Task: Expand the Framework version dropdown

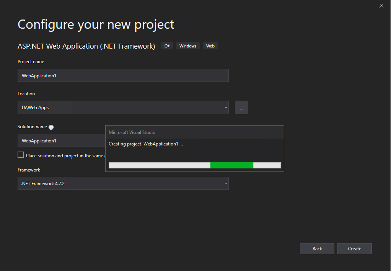Action: click(226, 184)
